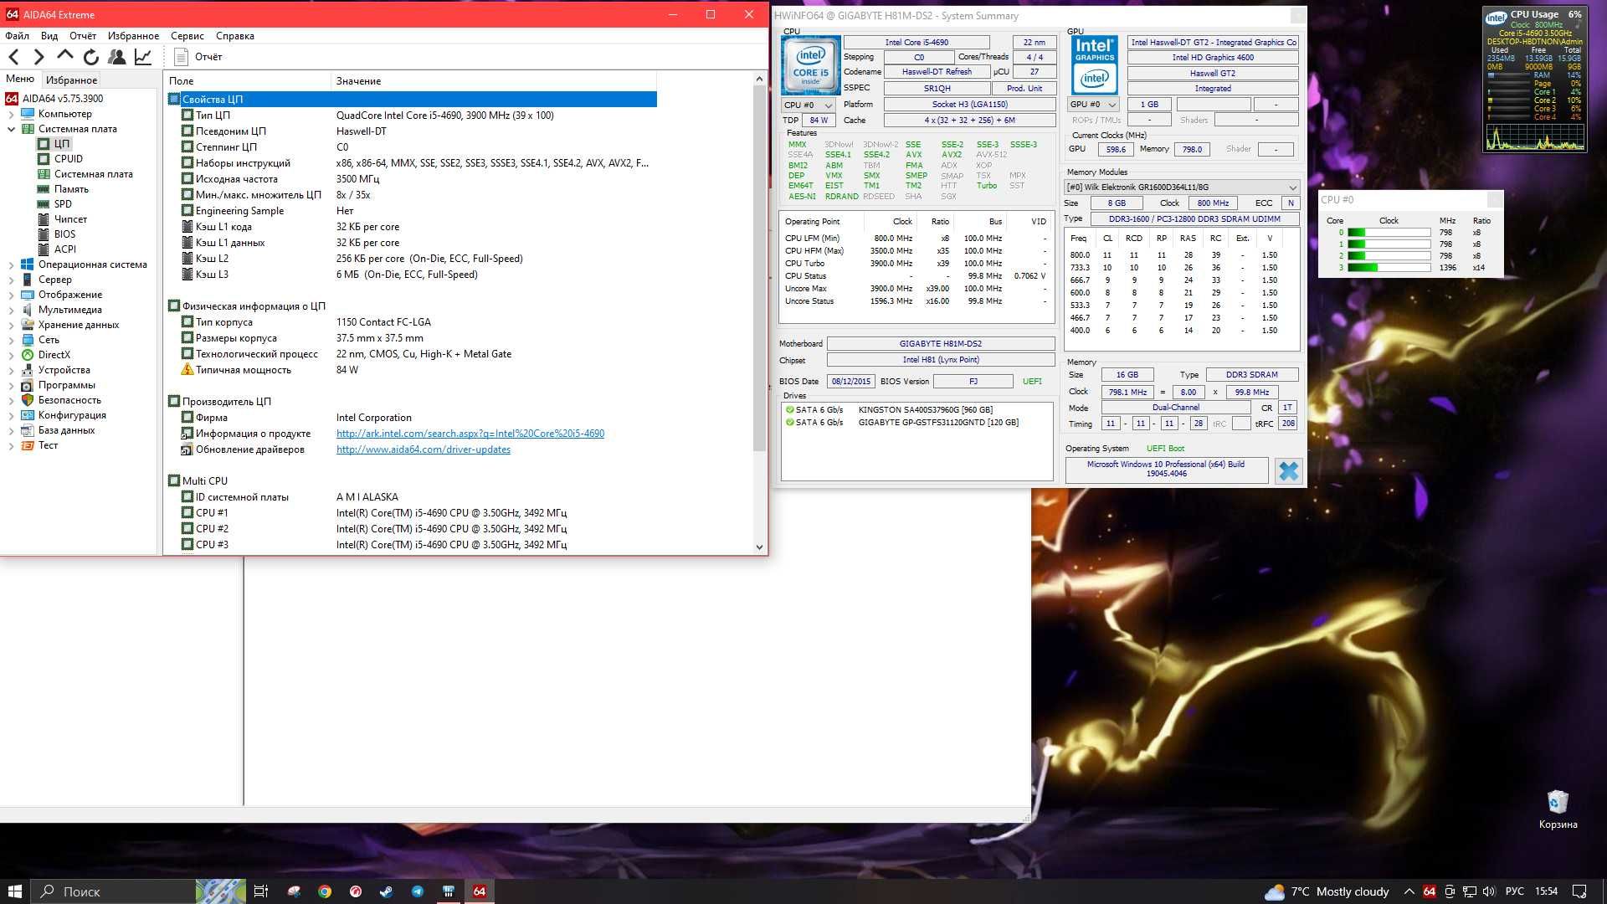Expand the DirectX tree node

pyautogui.click(x=11, y=355)
